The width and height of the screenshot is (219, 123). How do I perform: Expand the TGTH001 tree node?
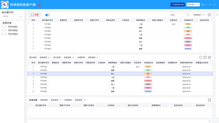pyautogui.click(x=6, y=27)
